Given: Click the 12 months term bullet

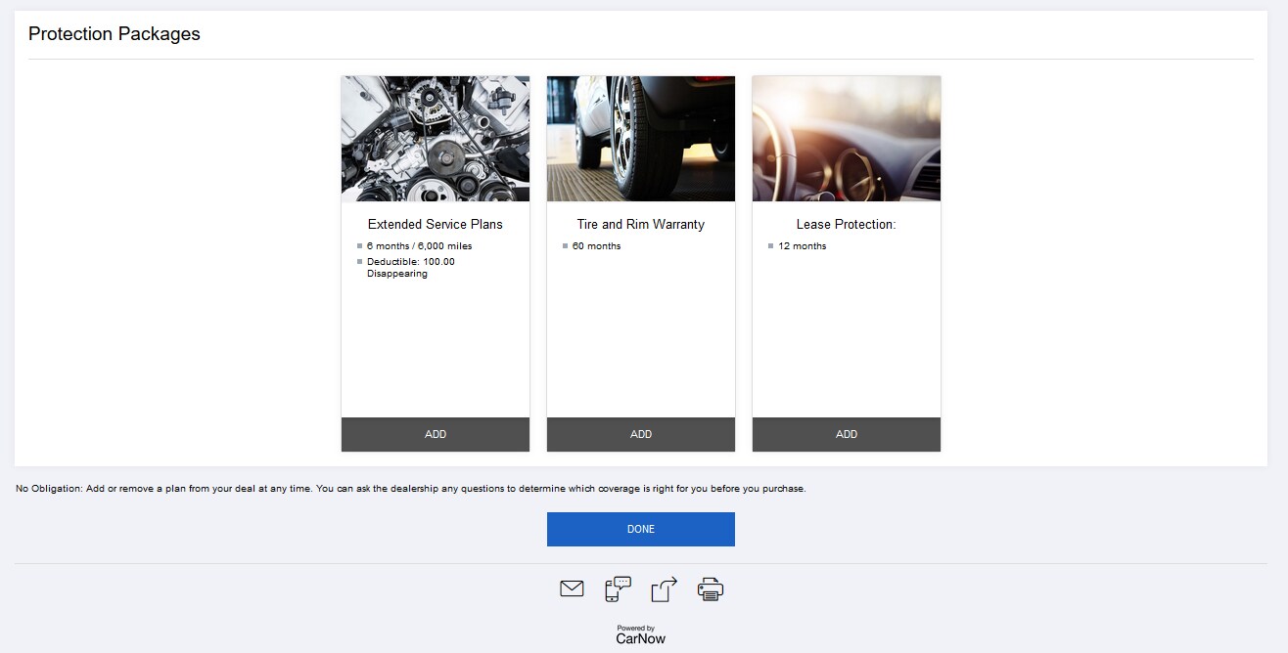Looking at the screenshot, I should 802,246.
